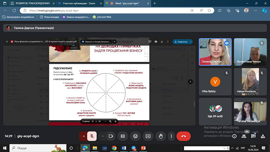Open the present screen option

(x=148, y=136)
